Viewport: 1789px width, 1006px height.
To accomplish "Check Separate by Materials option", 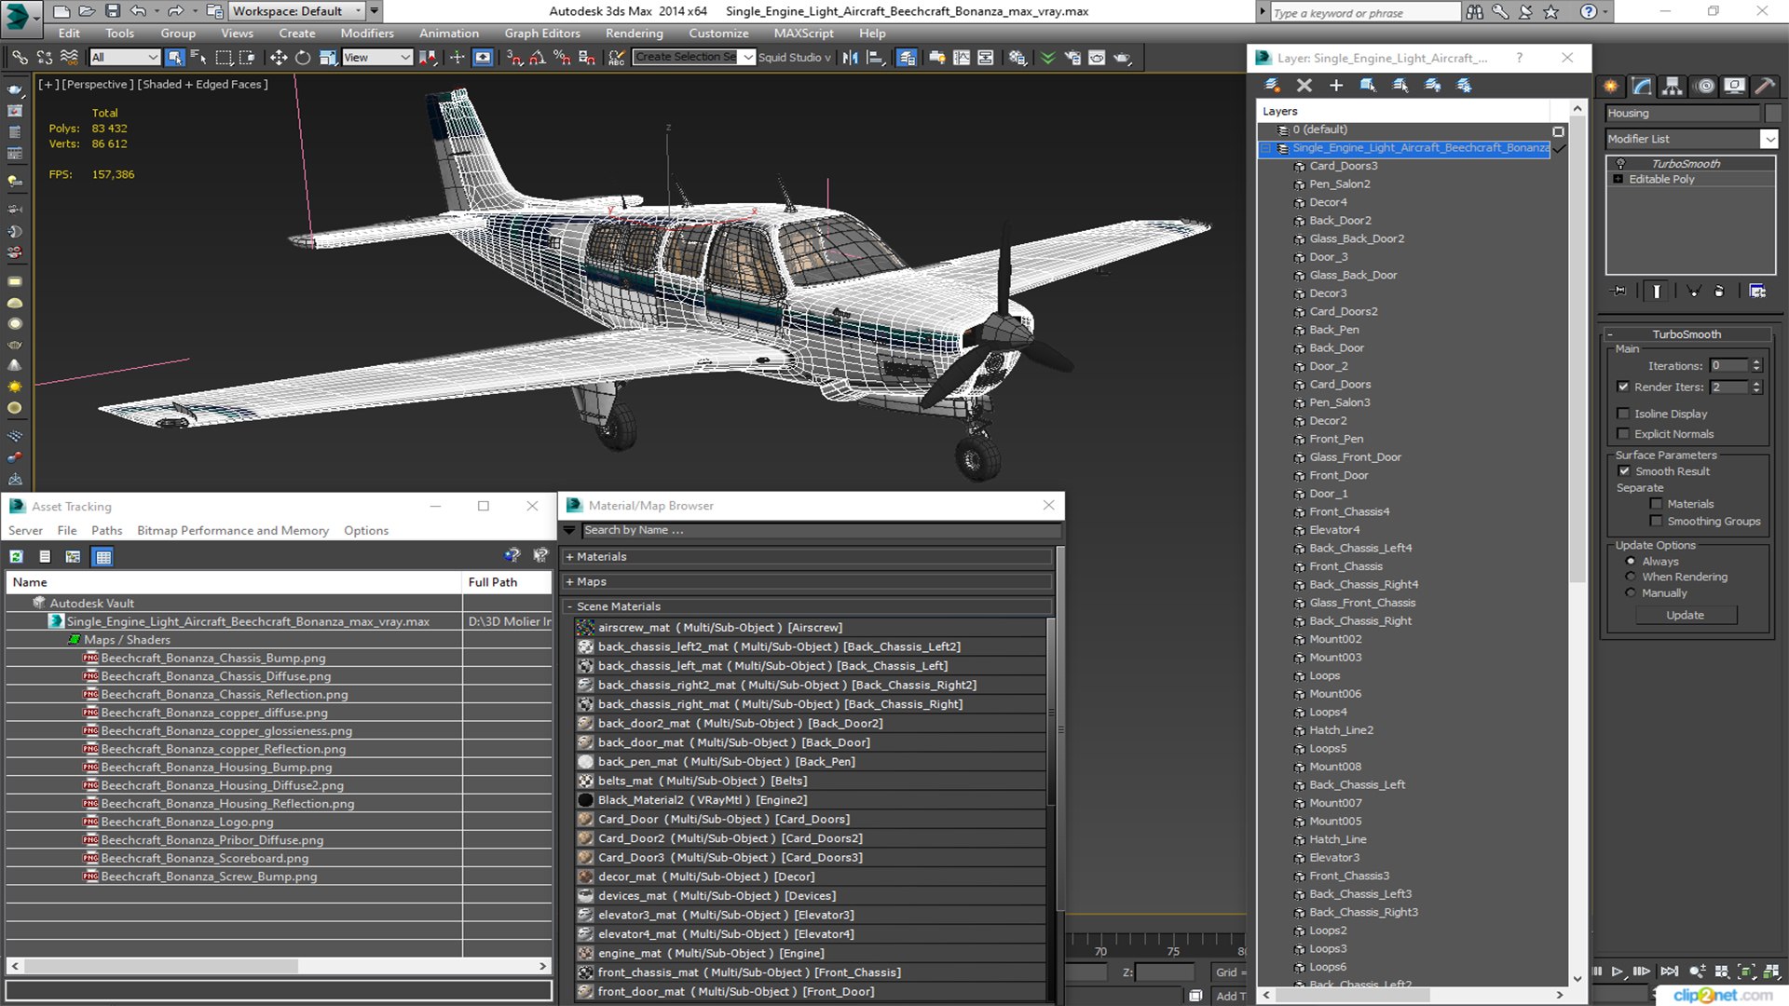I will click(x=1656, y=504).
